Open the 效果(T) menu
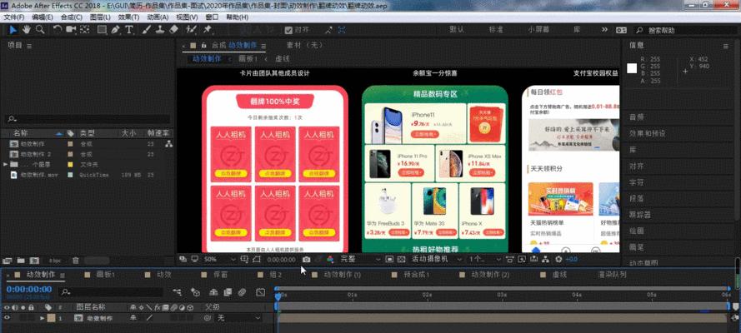Image resolution: width=741 pixels, height=333 pixels. click(x=128, y=17)
